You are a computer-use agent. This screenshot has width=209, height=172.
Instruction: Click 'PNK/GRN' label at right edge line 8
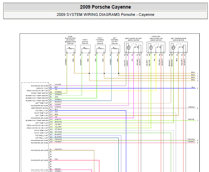(x=191, y=139)
